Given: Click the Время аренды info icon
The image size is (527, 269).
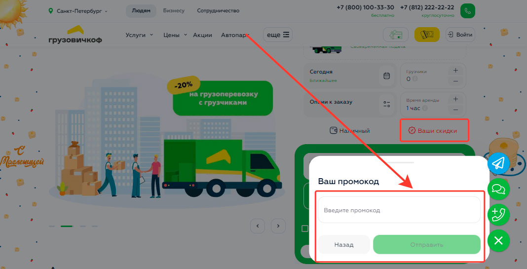Looking at the screenshot, I should click(425, 108).
